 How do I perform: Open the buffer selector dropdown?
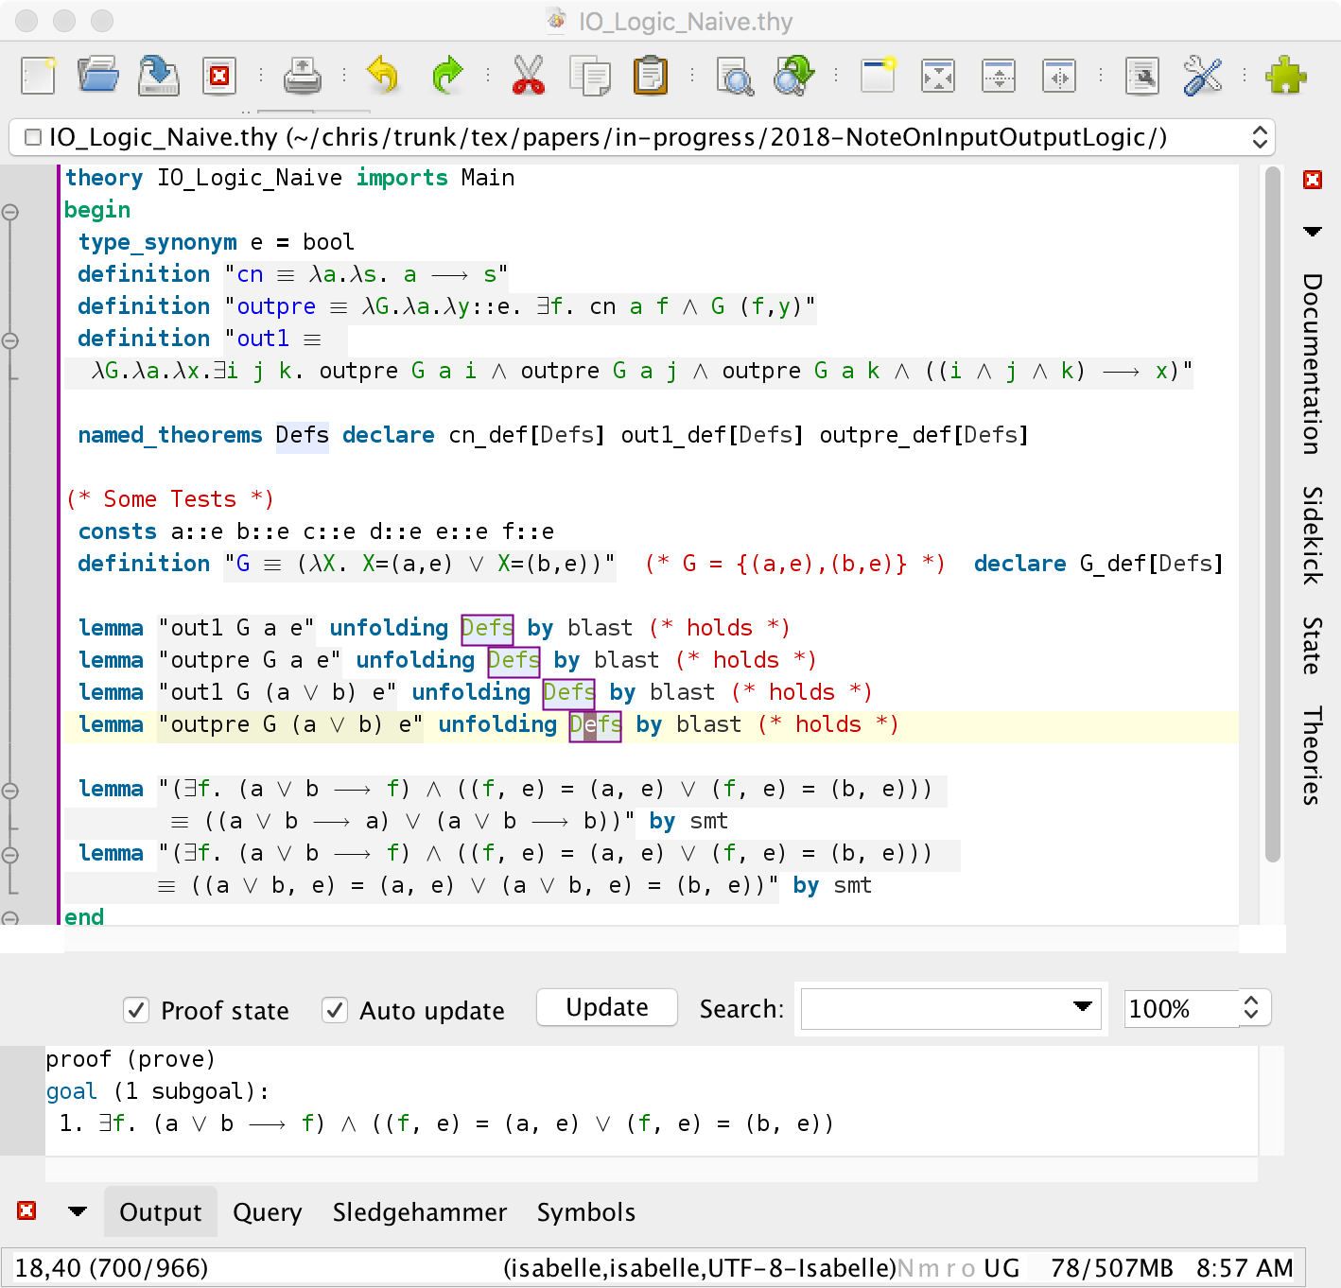click(1259, 137)
